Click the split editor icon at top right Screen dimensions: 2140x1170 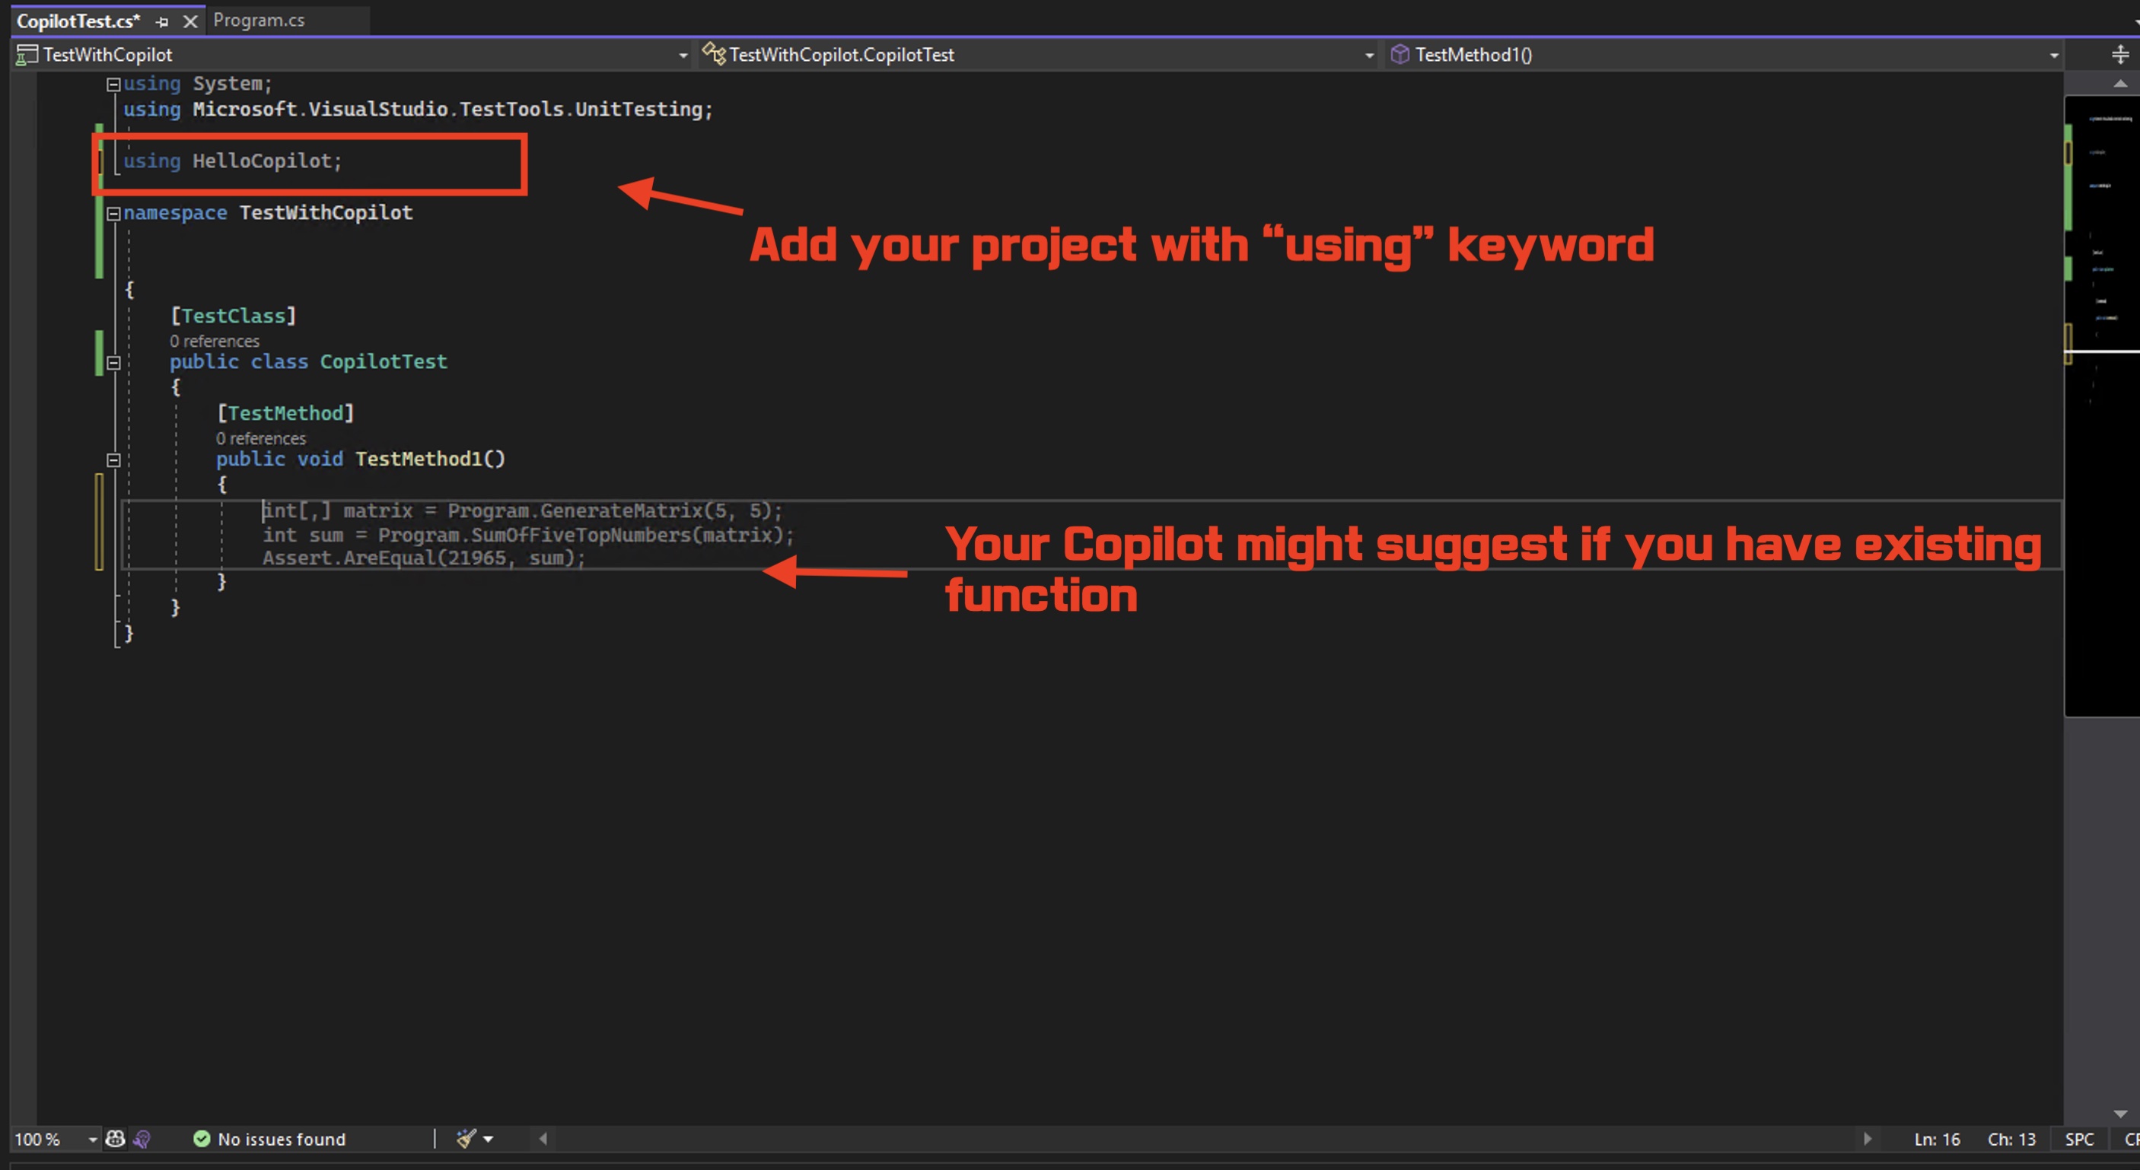[x=2119, y=55]
